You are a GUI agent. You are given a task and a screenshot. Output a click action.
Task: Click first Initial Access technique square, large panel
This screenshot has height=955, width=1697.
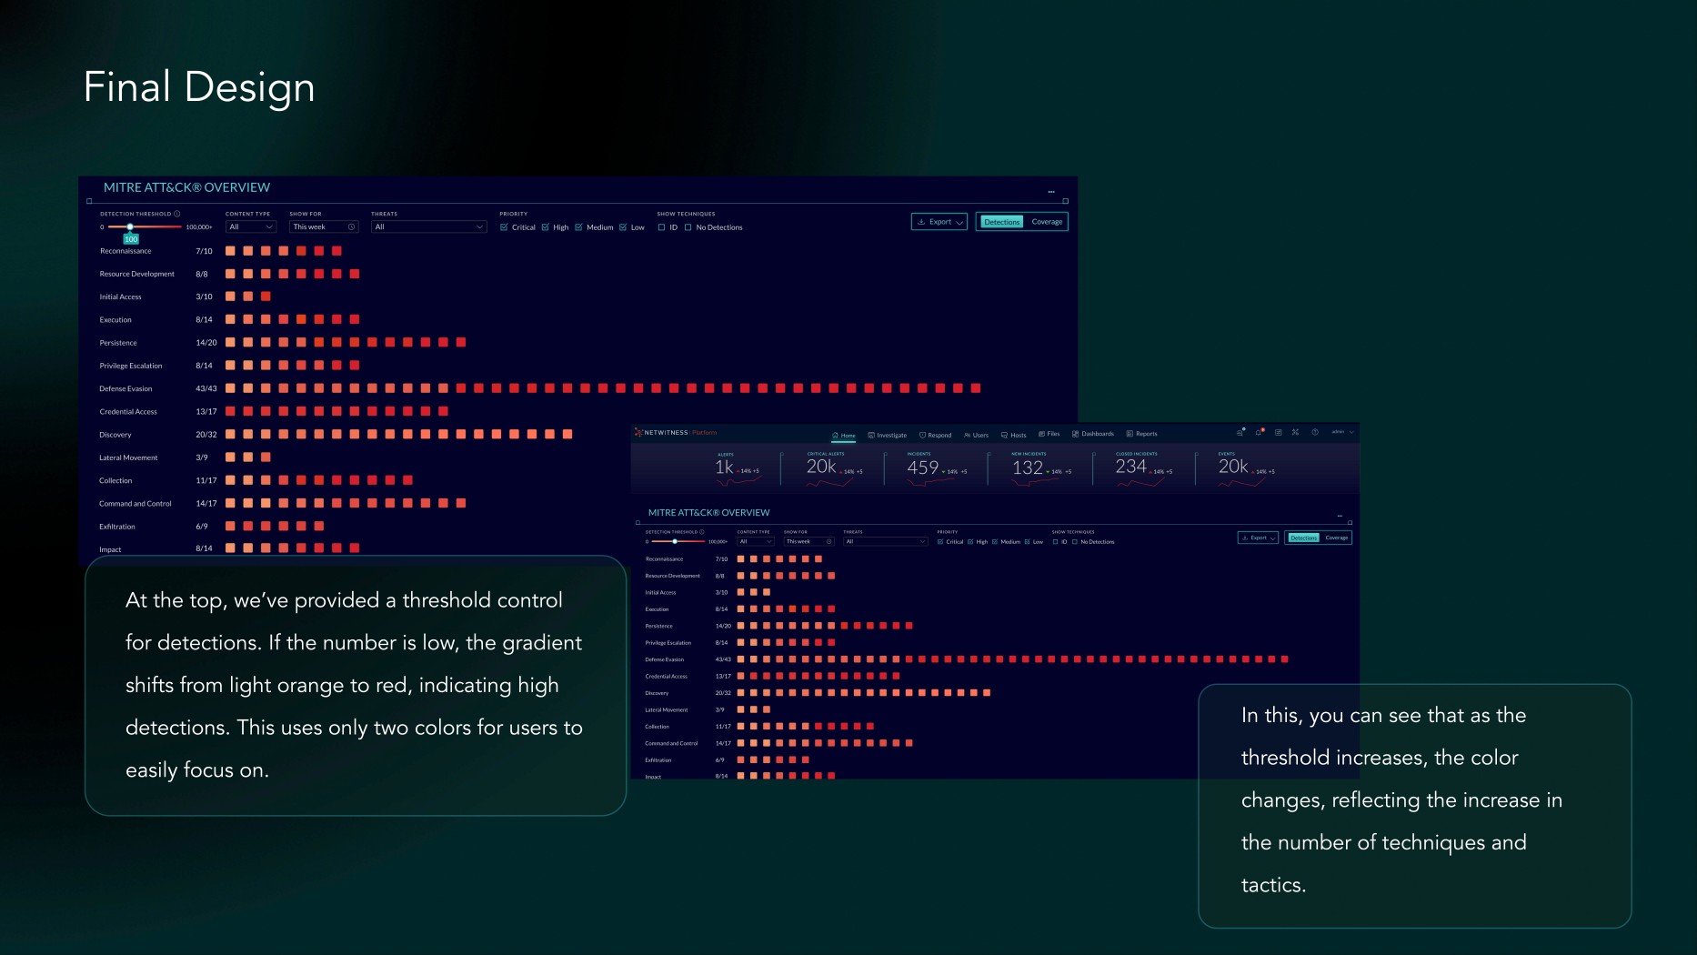pos(230,297)
